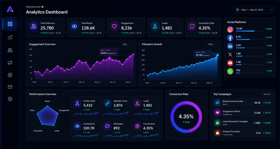Click the Conversions target icon
Screen dimensions: 280x149
pos(137,126)
